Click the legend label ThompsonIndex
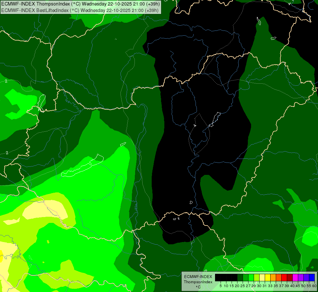The width and height of the screenshot is (318, 292). point(198,282)
